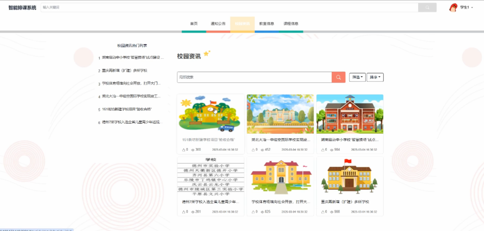
Task: Like the 湖南启动中小学校 article thumbs-up icon
Action: pos(323,150)
